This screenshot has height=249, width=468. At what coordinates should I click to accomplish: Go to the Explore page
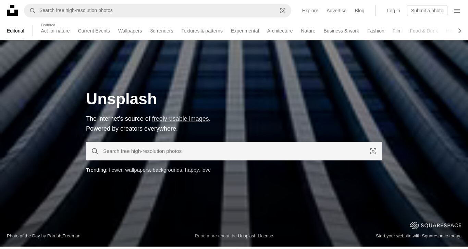click(310, 11)
